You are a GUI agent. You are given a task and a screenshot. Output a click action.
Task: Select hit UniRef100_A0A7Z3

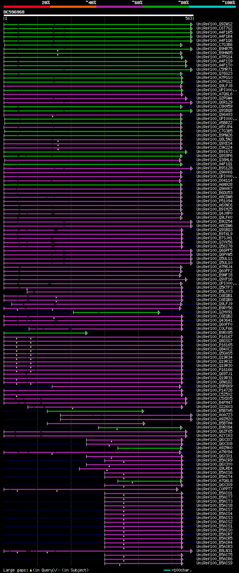tap(214, 415)
